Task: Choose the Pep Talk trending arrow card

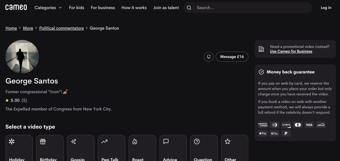Action: pos(111,148)
